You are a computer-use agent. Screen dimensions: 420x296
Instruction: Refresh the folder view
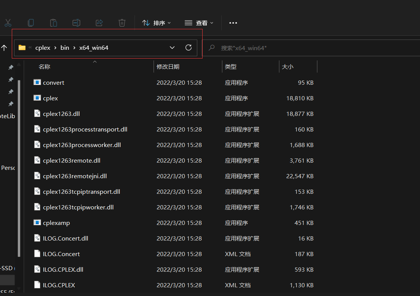pos(189,47)
